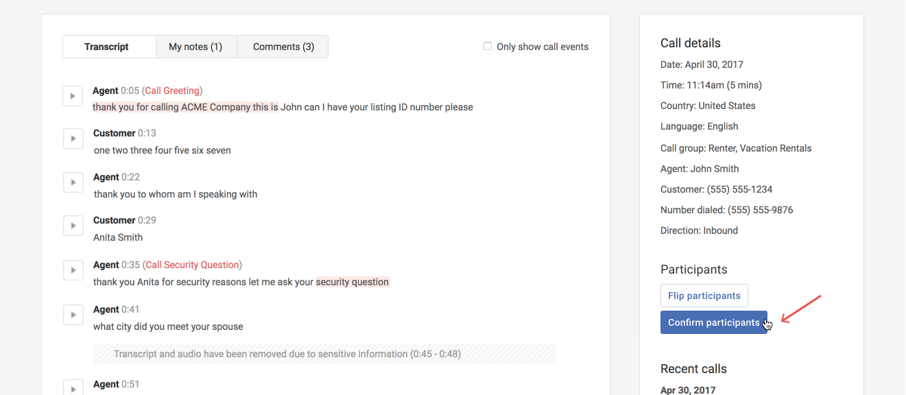Screen dimensions: 906x395
Task: Play the Agent 0:05 Call Greeting segment
Action: click(x=73, y=96)
